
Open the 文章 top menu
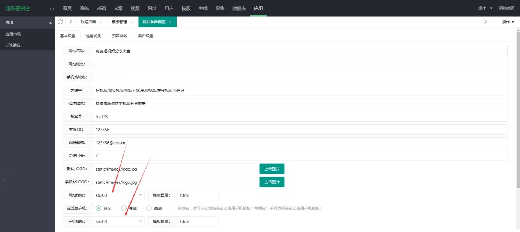(x=118, y=8)
